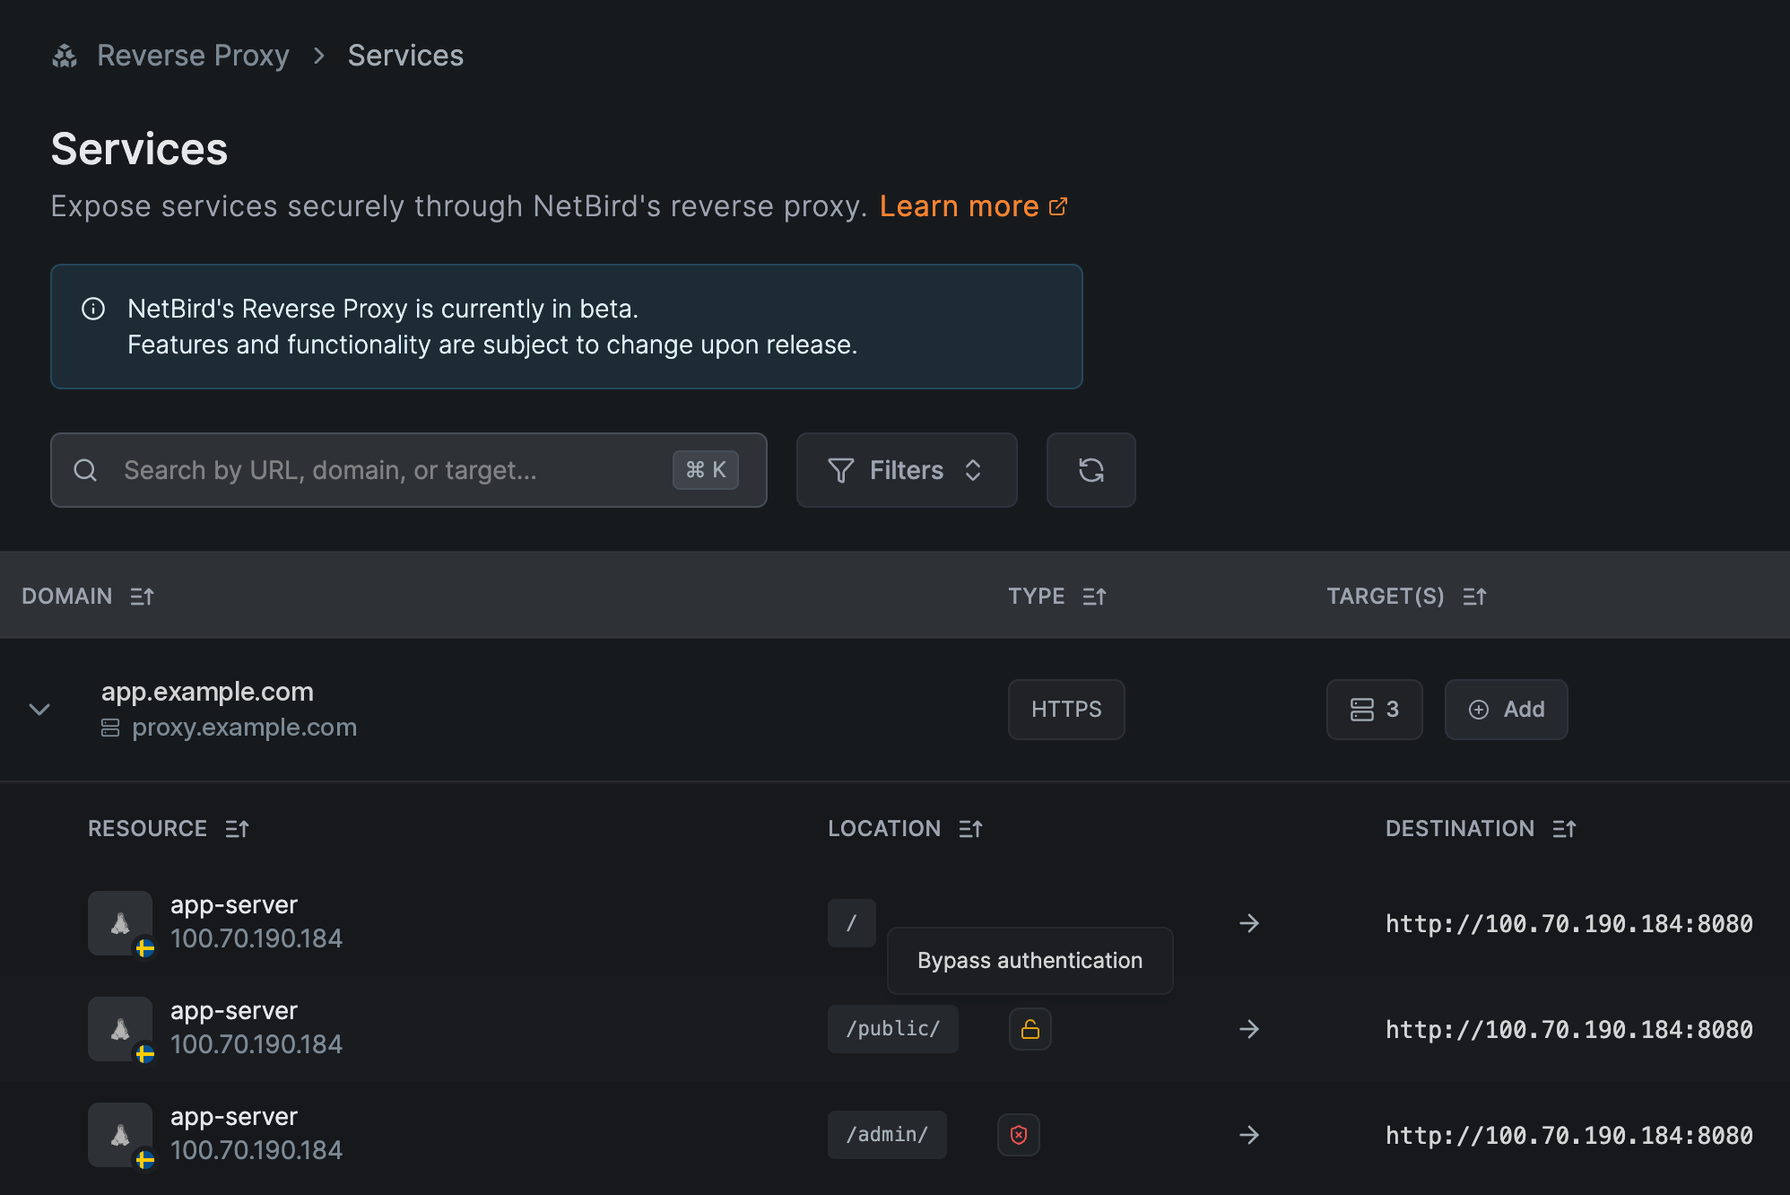Viewport: 1790px width, 1195px height.
Task: Open the Reverse Proxy breadcrumb link
Action: click(x=193, y=56)
